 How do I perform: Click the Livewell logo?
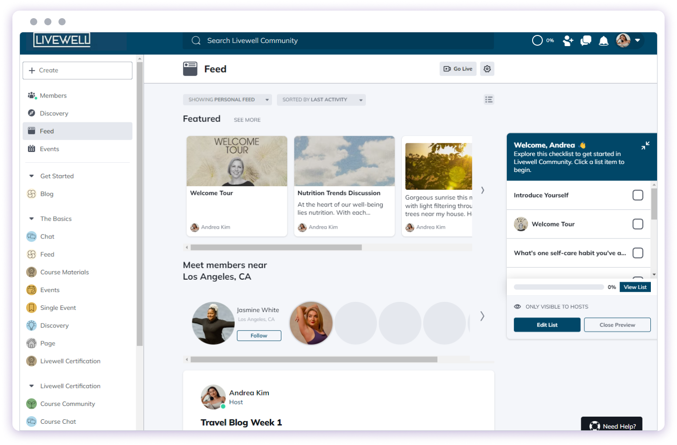tap(62, 40)
